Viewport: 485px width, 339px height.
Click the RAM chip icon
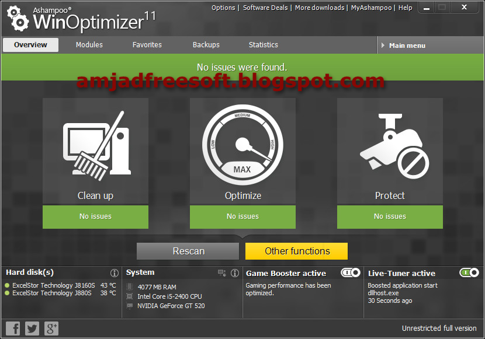coord(130,287)
